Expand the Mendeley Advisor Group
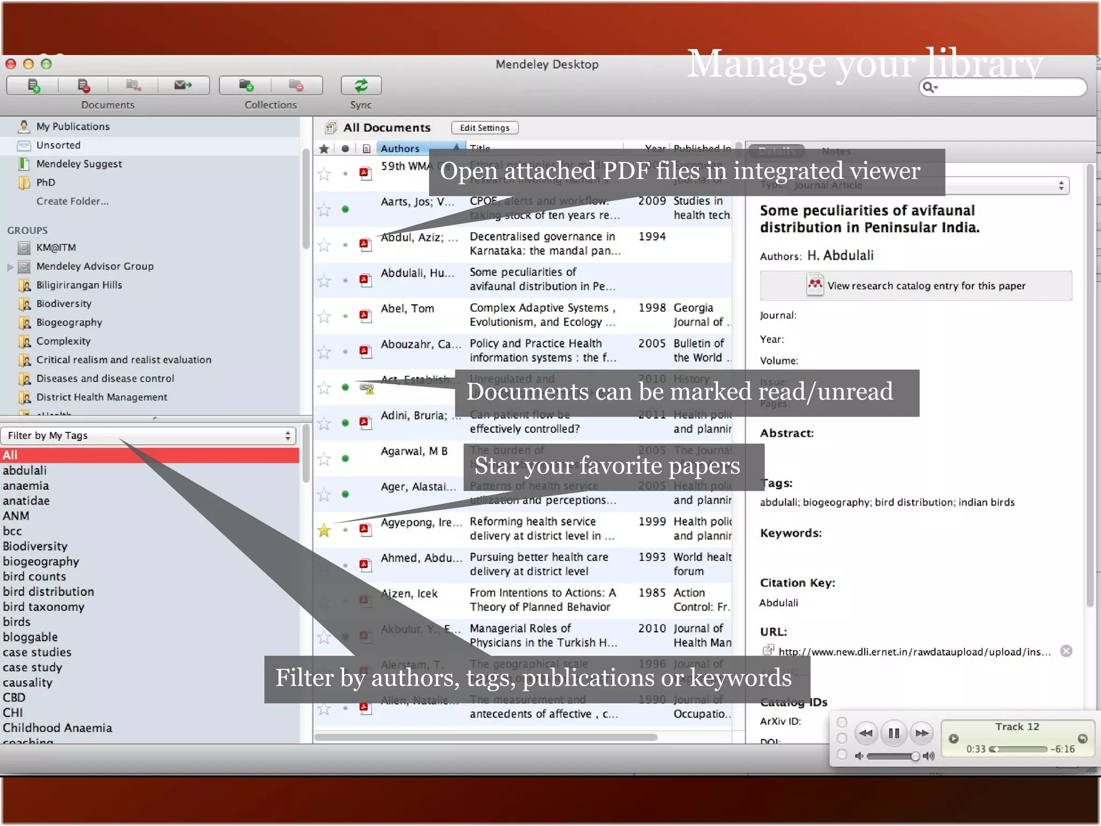Image resolution: width=1101 pixels, height=826 pixels. pyautogui.click(x=10, y=267)
